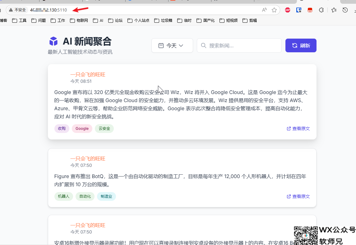Viewport: 356px width, 245px height.
Task: Click the 今天 08:51 timestamp
Action: (x=81, y=81)
